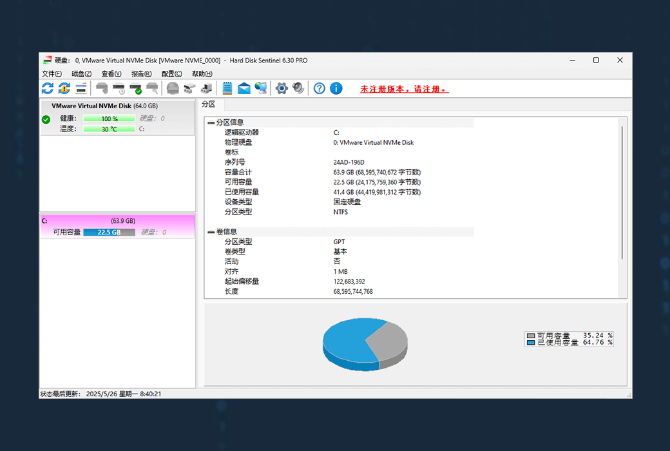670x451 pixels.
Task: Click the 卷类型 value 基本
Action: [x=340, y=252]
